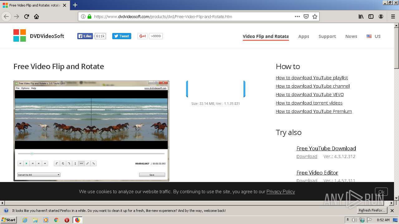Click the Facebook 611k like count

[100, 36]
